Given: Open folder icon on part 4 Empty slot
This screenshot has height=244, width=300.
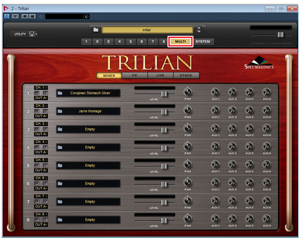Looking at the screenshot, I should [60, 147].
